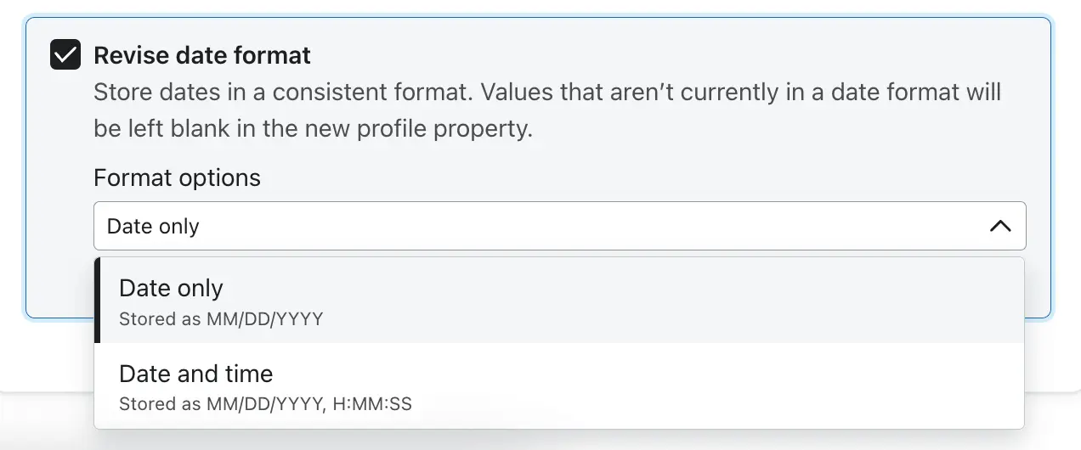Click the white checkmark icon in the checkbox
Screen dimensions: 1081x450
(x=65, y=56)
